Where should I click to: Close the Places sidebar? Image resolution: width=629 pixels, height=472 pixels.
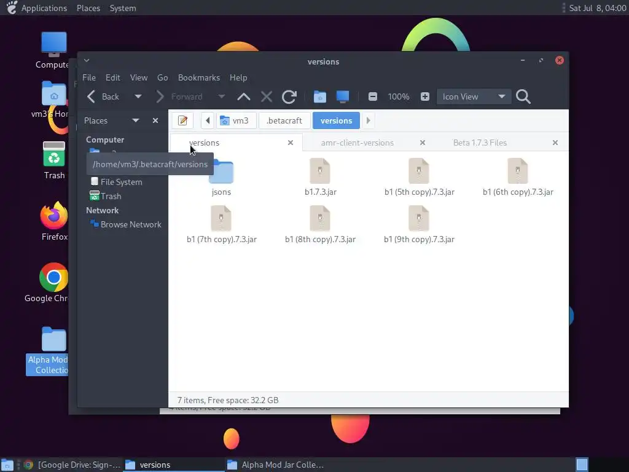click(155, 120)
